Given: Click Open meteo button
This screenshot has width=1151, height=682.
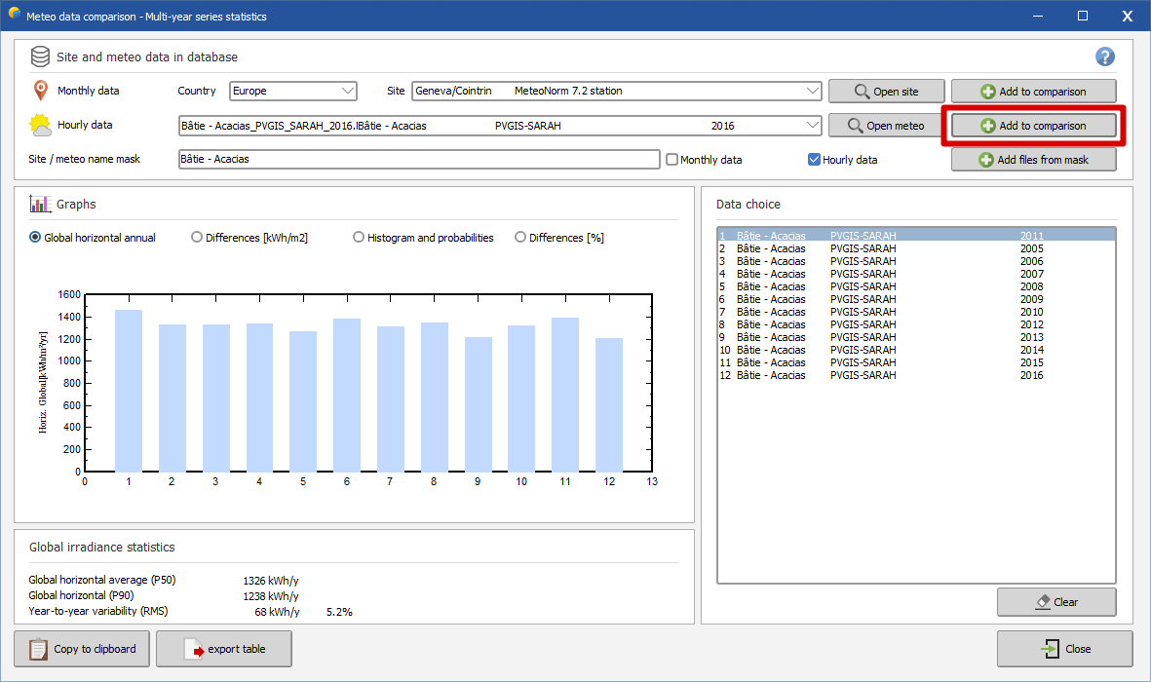Looking at the screenshot, I should point(885,126).
